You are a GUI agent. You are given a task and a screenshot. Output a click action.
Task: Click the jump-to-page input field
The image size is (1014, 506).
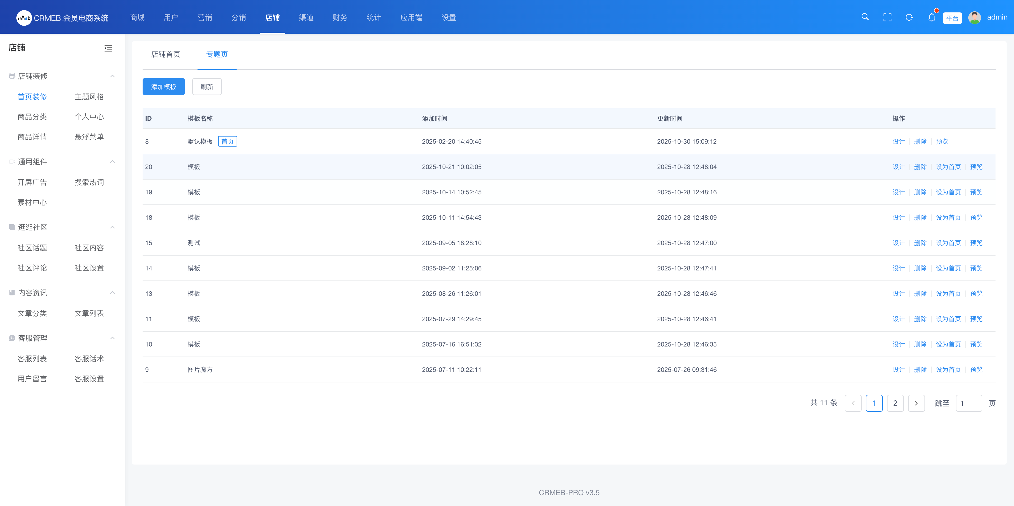tap(968, 403)
